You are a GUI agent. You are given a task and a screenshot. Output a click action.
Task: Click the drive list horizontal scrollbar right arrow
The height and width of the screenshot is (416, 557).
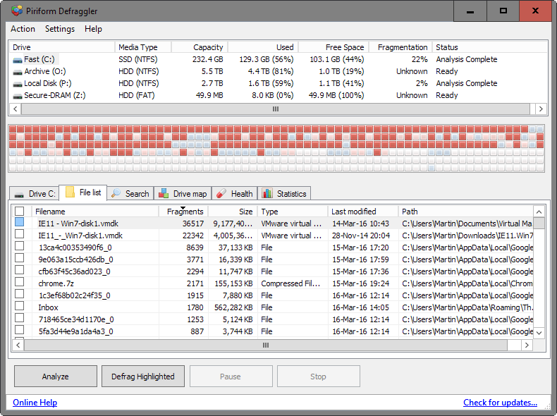pyautogui.click(x=541, y=109)
